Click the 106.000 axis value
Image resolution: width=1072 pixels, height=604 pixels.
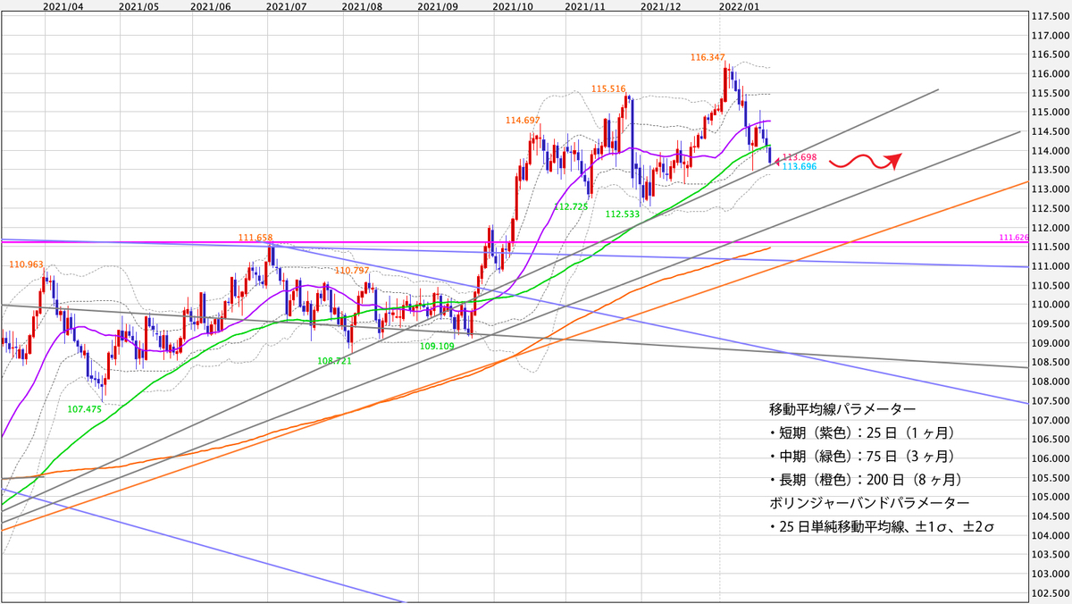pos(1049,458)
